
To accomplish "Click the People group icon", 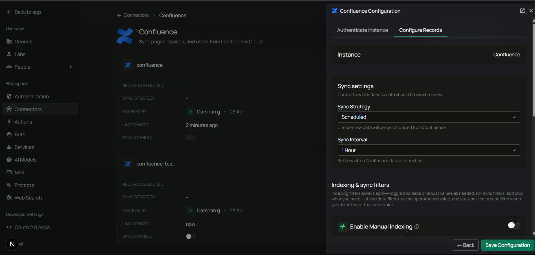I will (x=9, y=67).
